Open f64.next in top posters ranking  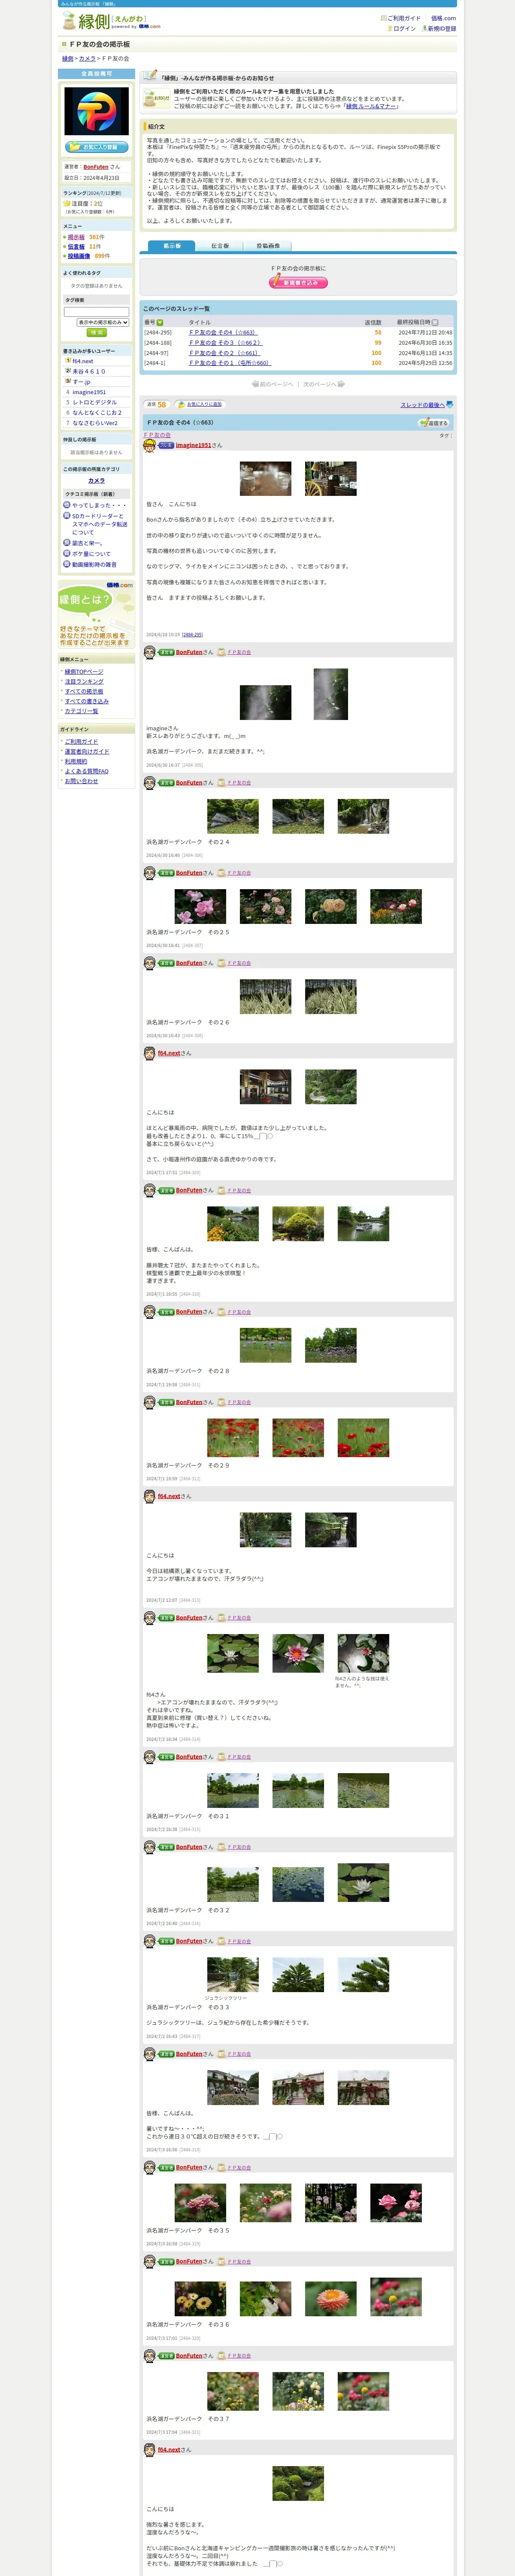click(x=83, y=361)
